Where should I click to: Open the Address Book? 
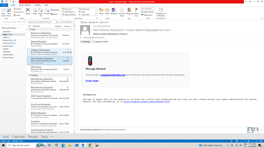(x=147, y=12)
